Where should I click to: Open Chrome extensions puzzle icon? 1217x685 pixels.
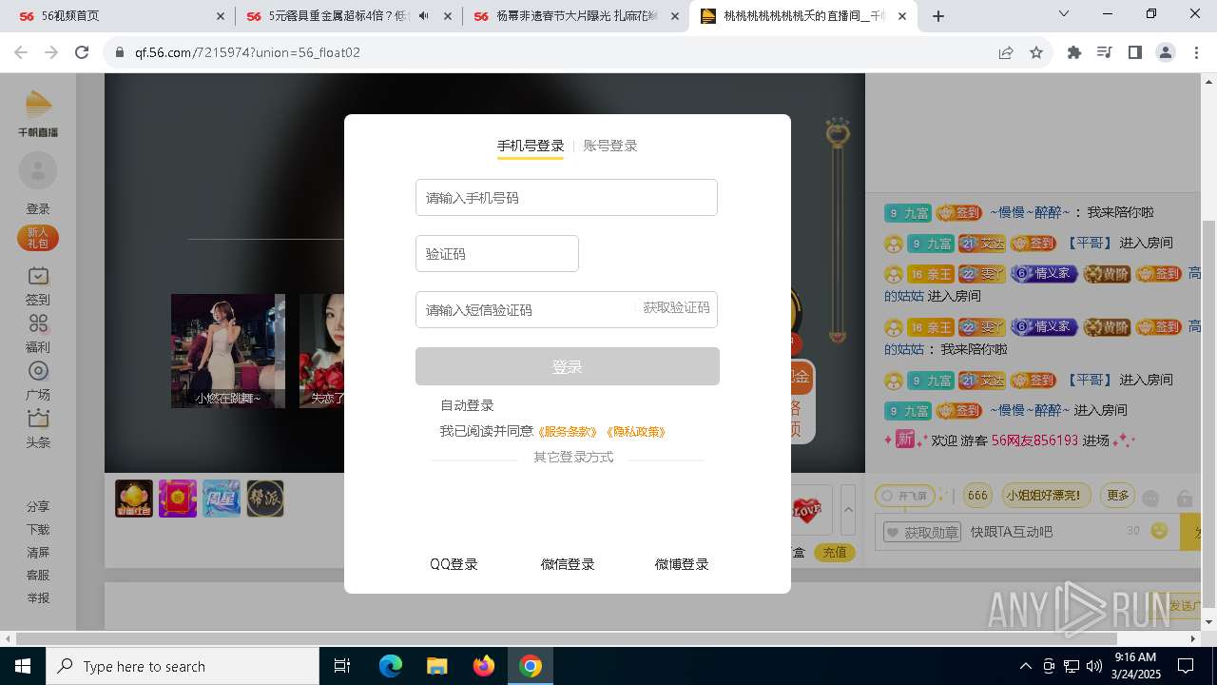click(1074, 53)
